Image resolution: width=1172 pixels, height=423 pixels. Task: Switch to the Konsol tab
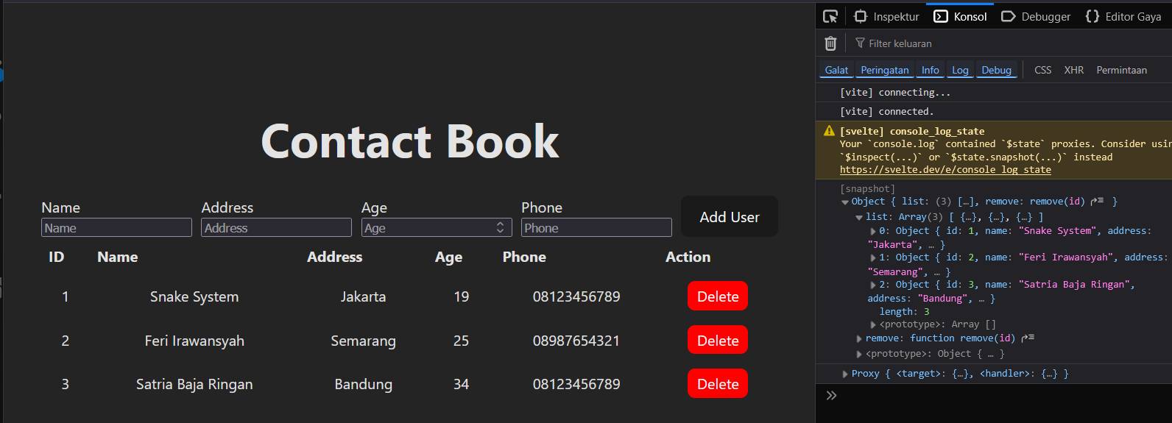click(960, 16)
